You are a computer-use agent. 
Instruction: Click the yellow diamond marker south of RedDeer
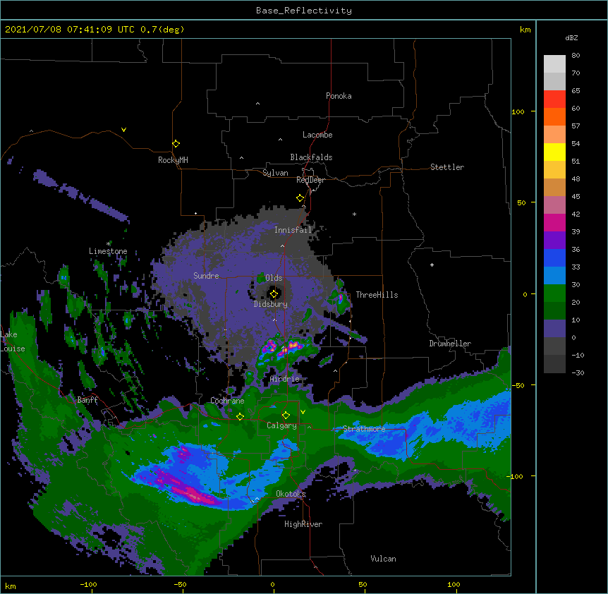point(300,198)
